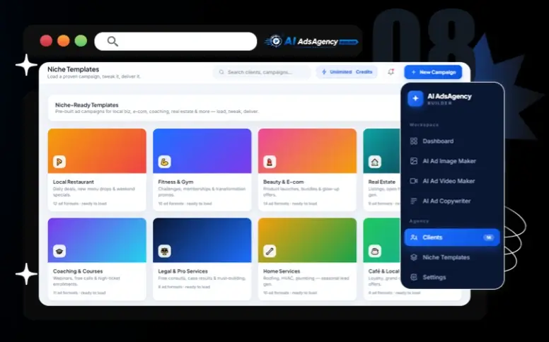This screenshot has height=342, width=549.
Task: Open Settings in the sidebar
Action: (451, 277)
